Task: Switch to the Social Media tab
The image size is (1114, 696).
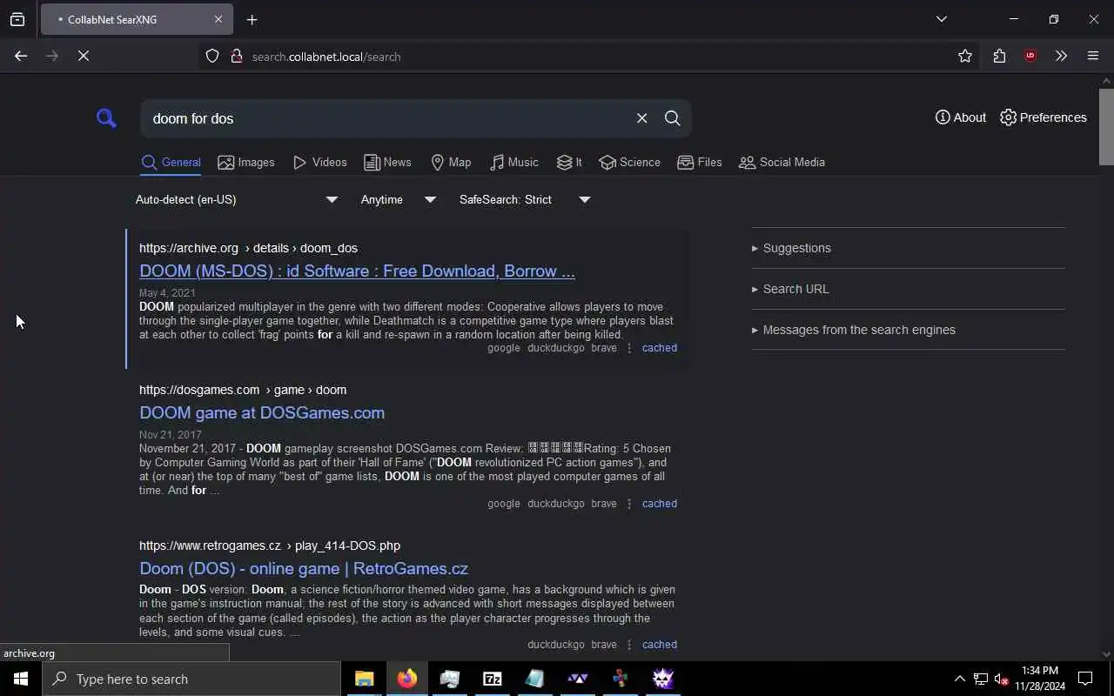Action: click(x=782, y=163)
